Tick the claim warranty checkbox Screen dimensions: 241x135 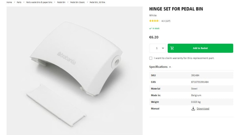coord(151,58)
